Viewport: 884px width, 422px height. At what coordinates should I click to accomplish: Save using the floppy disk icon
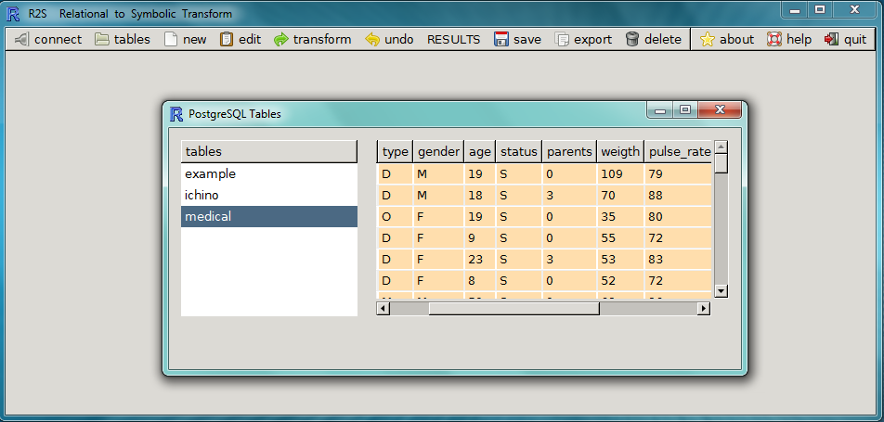(501, 40)
